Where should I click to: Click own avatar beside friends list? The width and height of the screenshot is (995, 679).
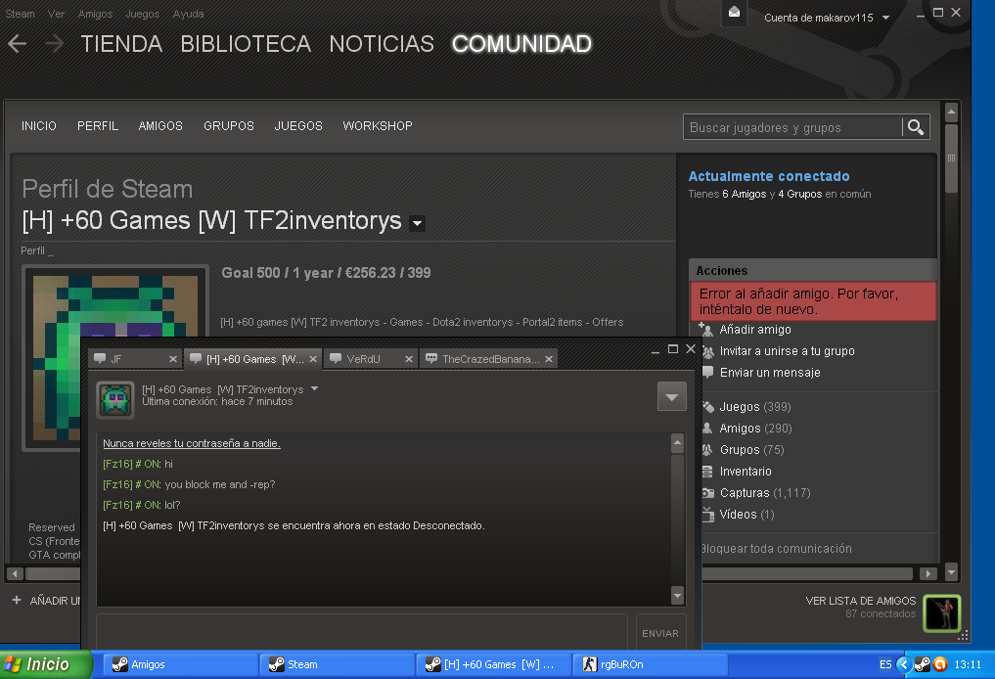[942, 613]
